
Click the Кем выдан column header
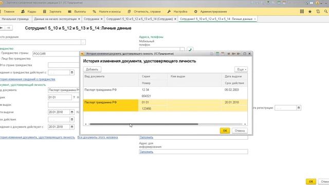pos(194,80)
